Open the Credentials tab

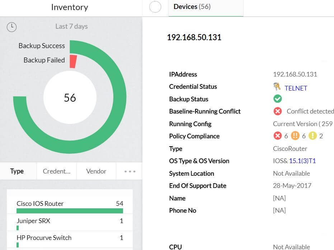click(x=56, y=171)
